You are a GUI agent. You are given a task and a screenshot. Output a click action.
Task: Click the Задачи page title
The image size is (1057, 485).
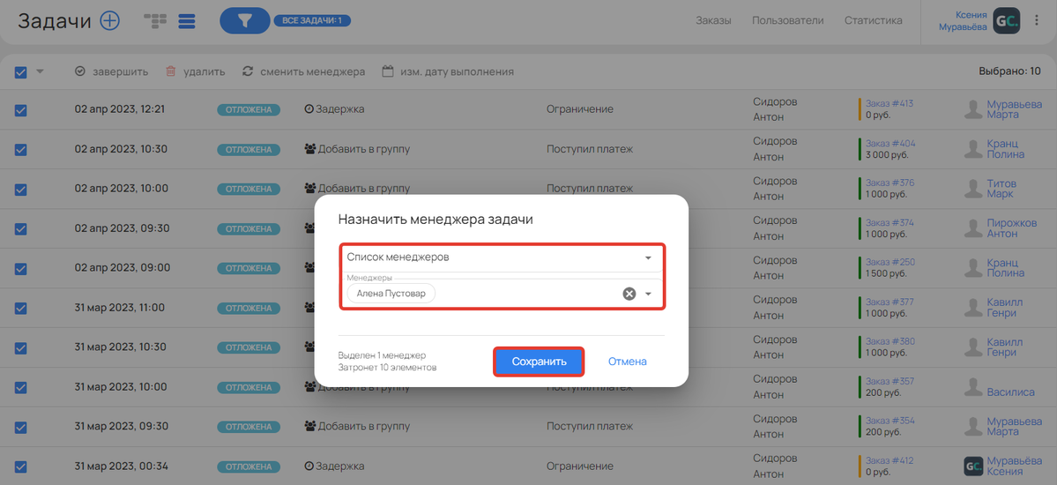tap(55, 21)
